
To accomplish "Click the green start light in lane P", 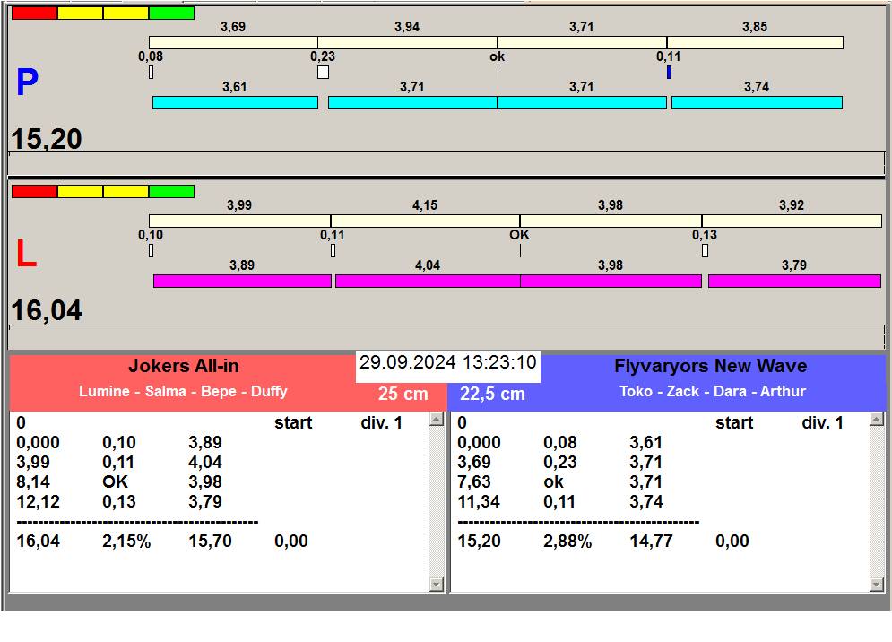I will pyautogui.click(x=171, y=13).
